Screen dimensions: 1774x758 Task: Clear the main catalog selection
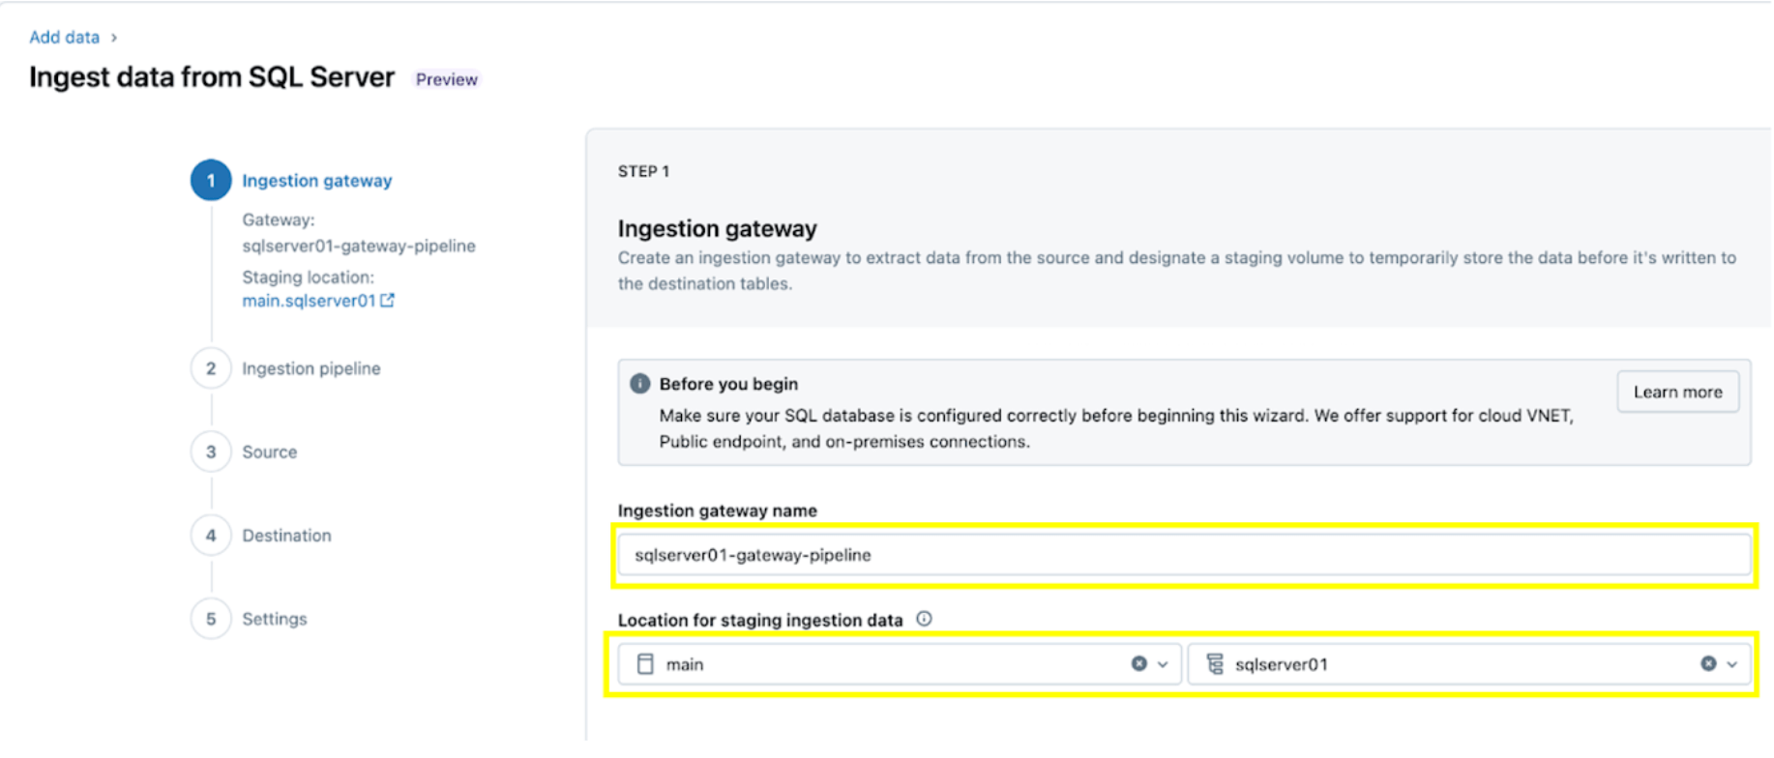(1138, 663)
